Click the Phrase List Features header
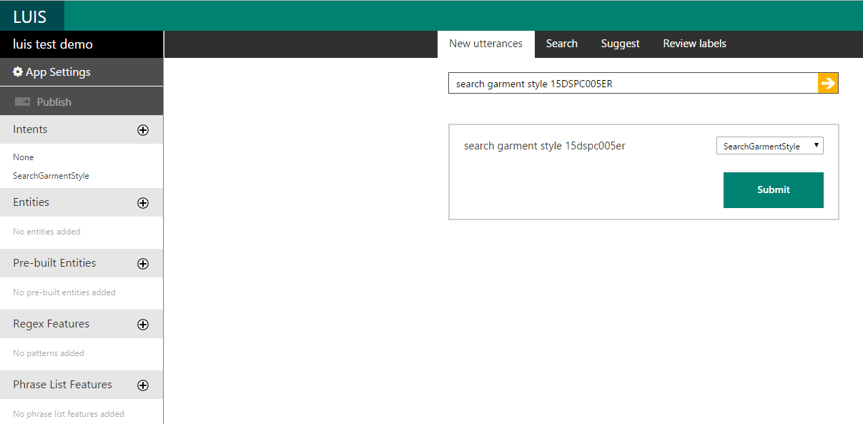 [82, 385]
